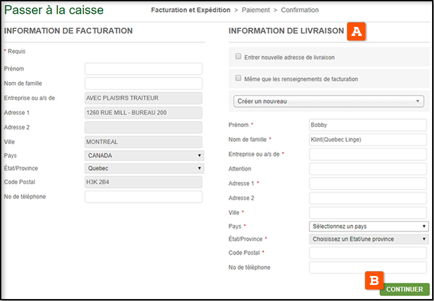Open the 'Créer un nouveau' dropdown
Viewport: 434px width, 301px height.
pyautogui.click(x=329, y=101)
